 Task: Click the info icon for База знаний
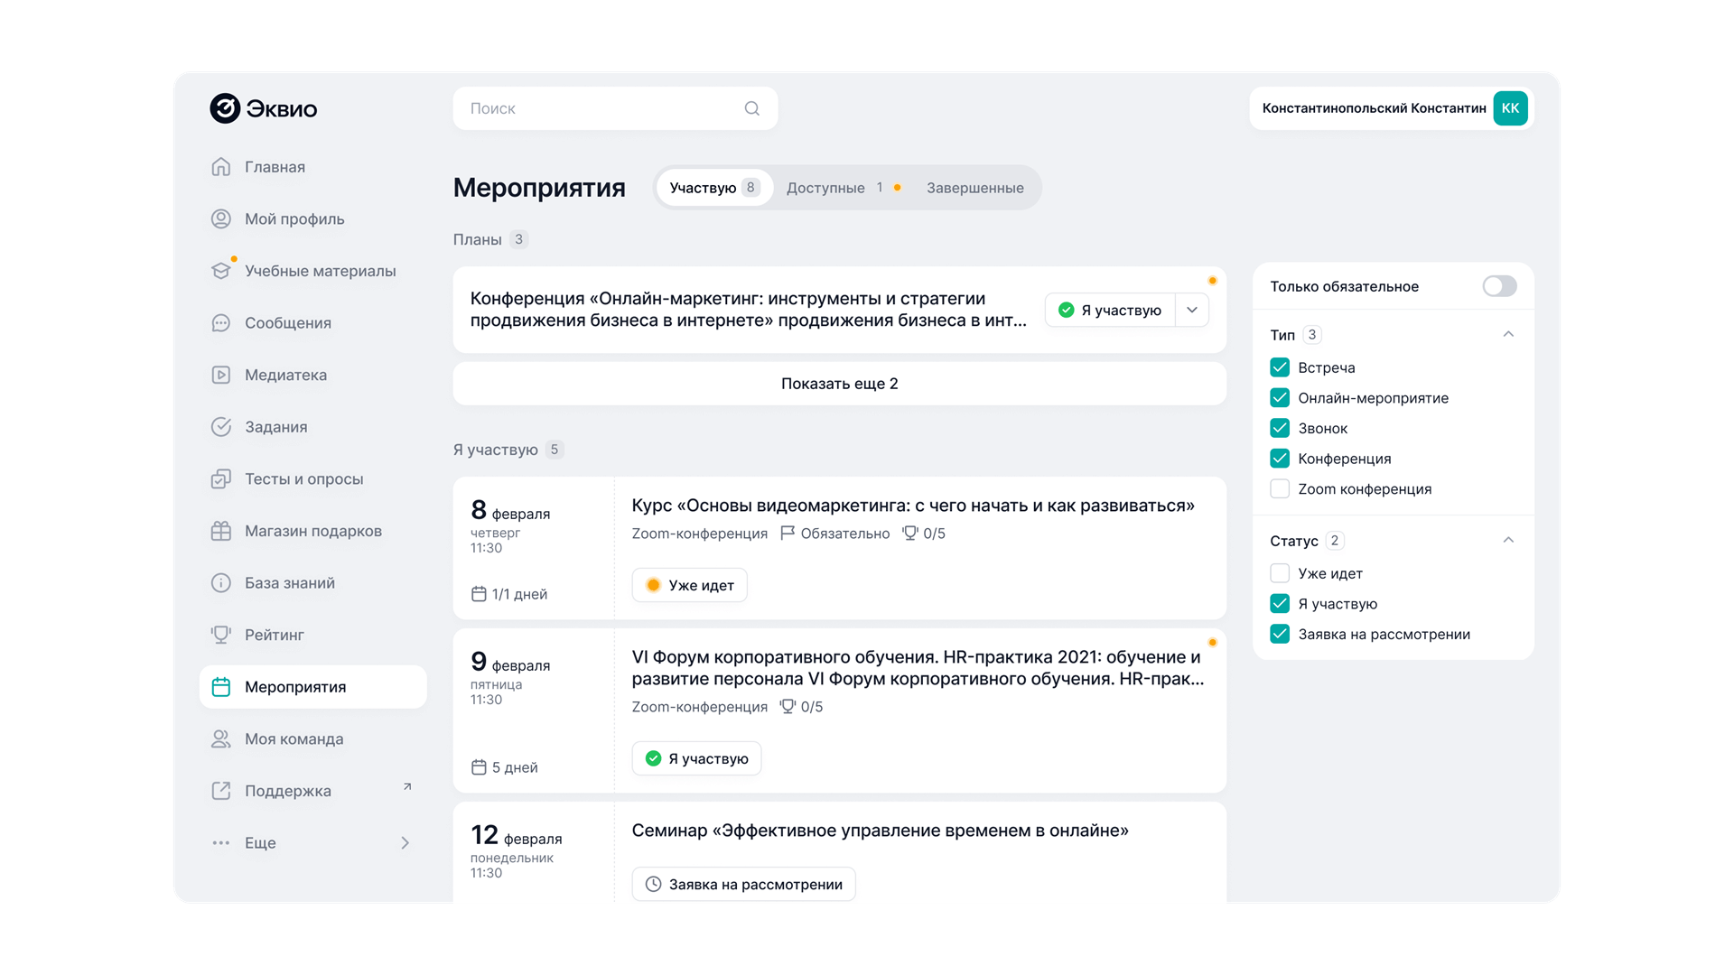click(x=221, y=583)
